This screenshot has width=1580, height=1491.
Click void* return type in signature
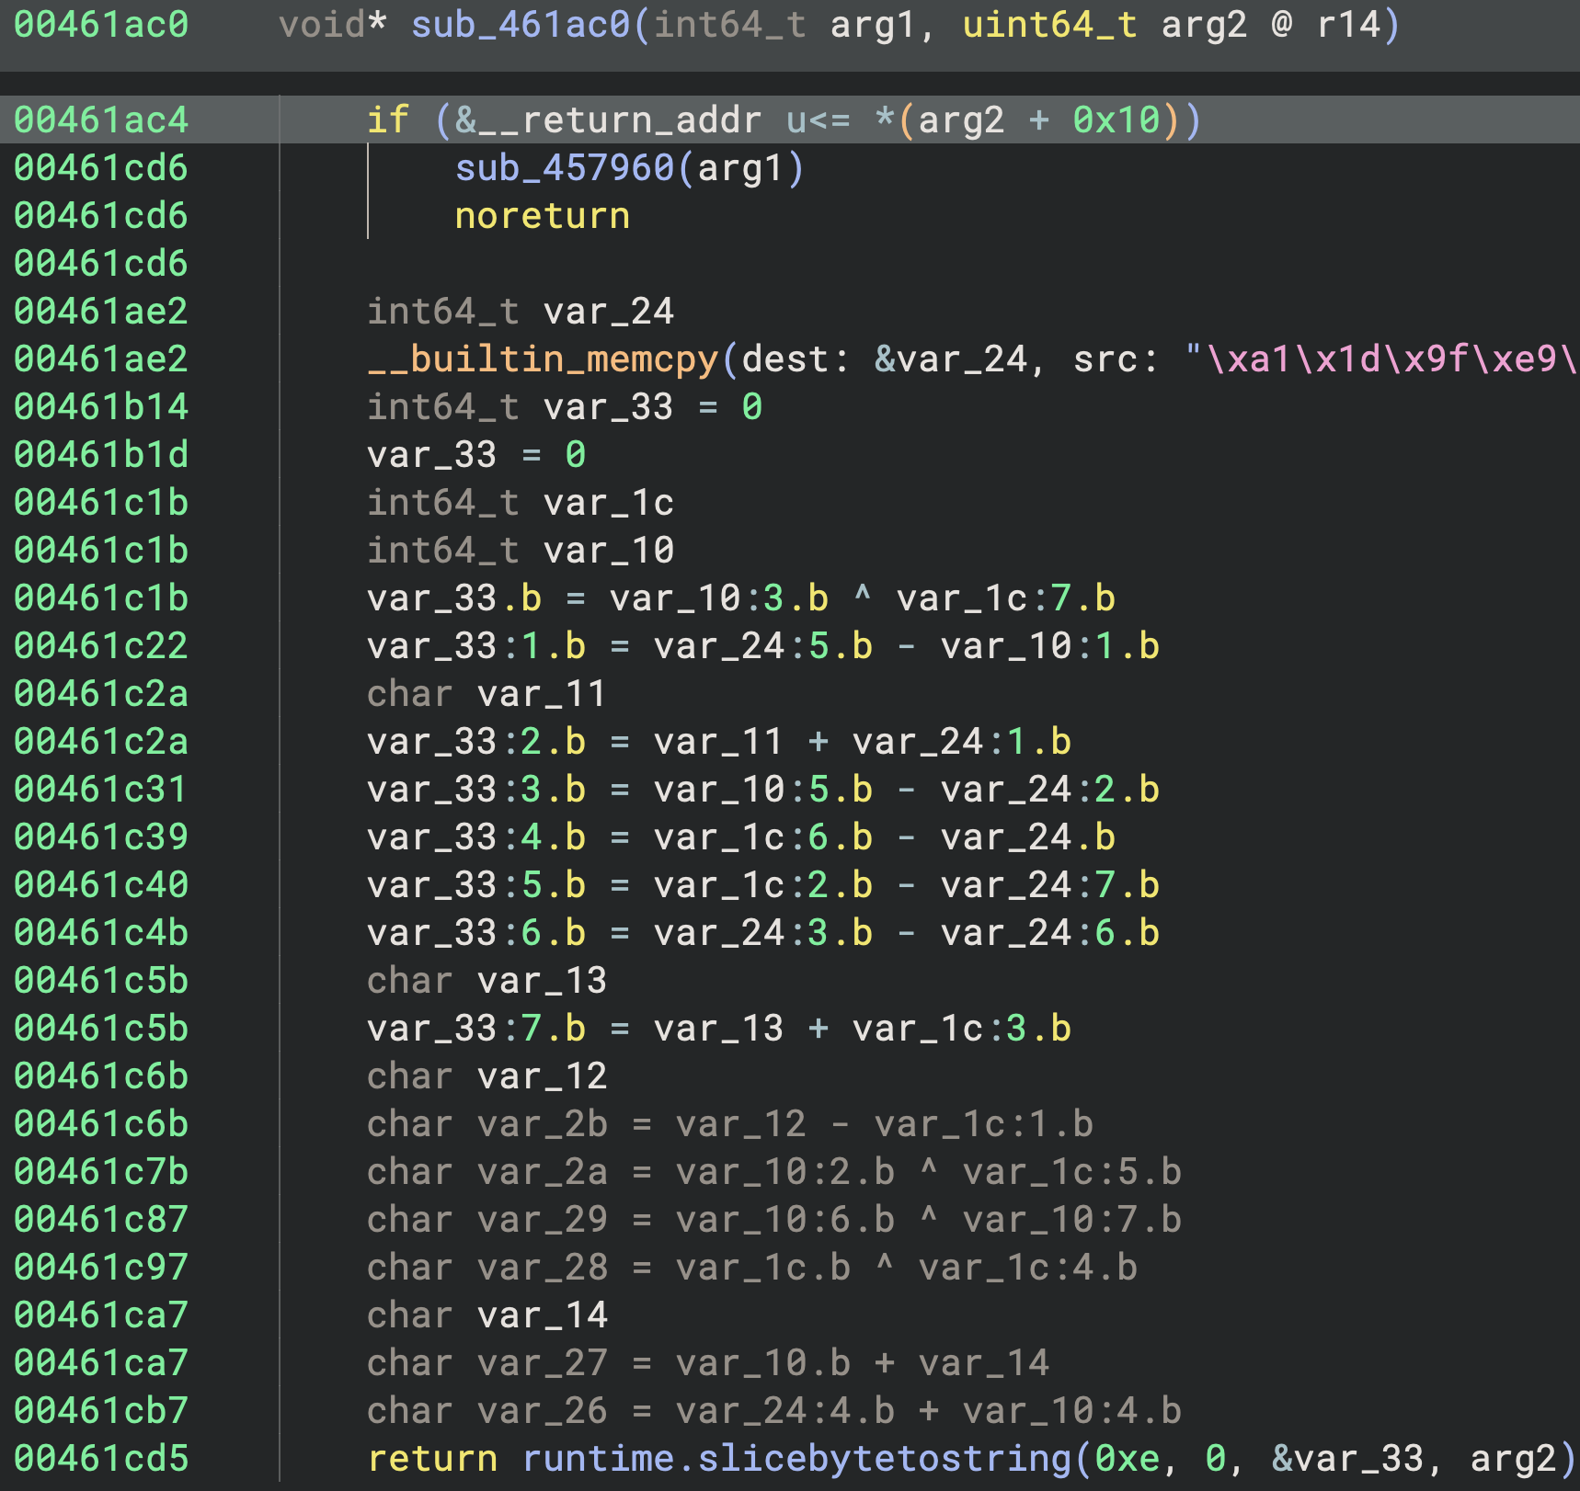click(x=333, y=25)
